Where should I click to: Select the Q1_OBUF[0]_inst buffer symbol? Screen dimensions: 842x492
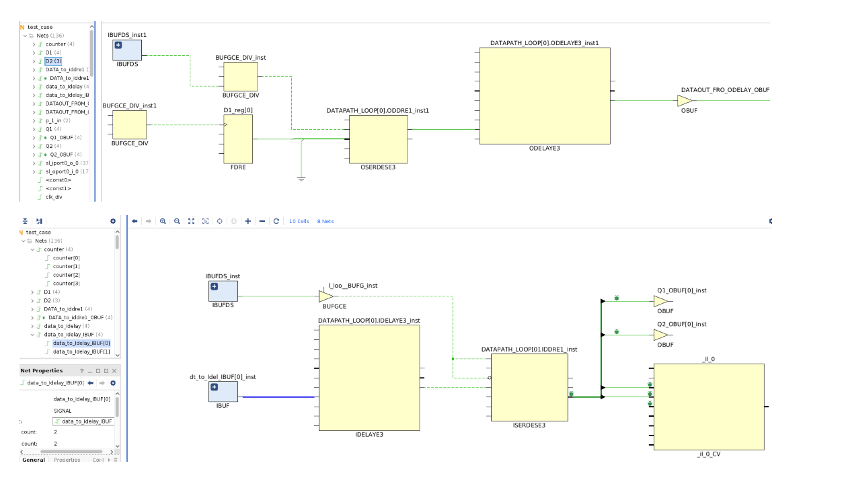661,301
